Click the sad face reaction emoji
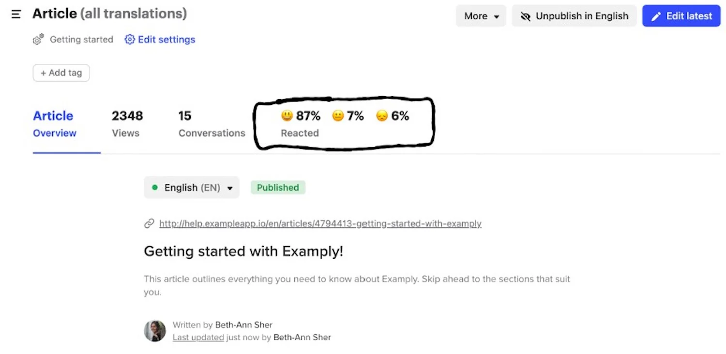The width and height of the screenshot is (726, 354). point(382,116)
